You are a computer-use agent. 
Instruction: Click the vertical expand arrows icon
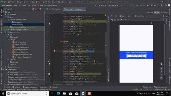click(129, 20)
